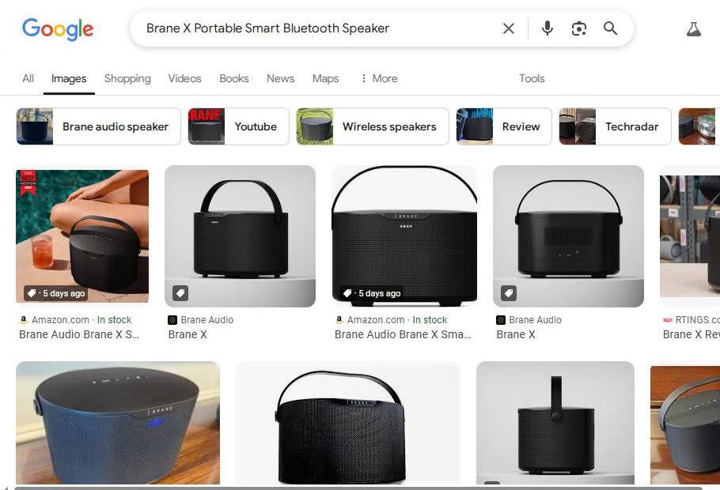The width and height of the screenshot is (720, 490).
Task: Click product tag icon on fourth speaker image
Action: [x=508, y=293]
